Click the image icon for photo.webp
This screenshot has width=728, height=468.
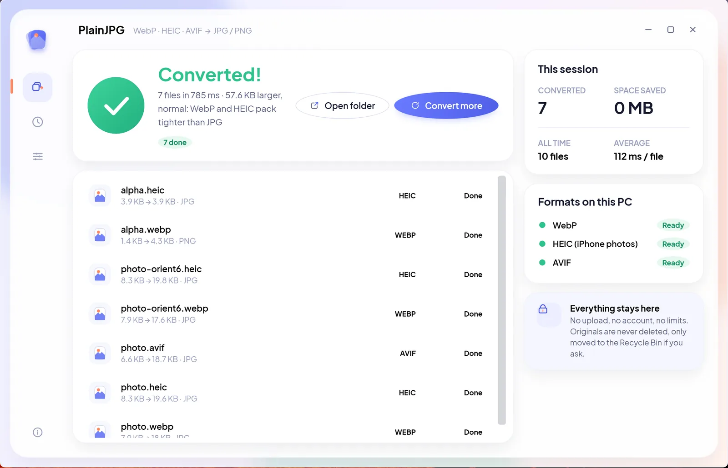click(100, 430)
